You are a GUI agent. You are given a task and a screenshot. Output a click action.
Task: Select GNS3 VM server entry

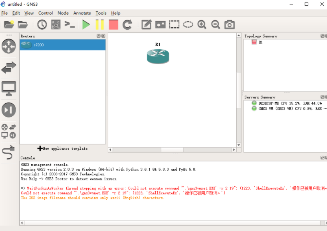289,109
